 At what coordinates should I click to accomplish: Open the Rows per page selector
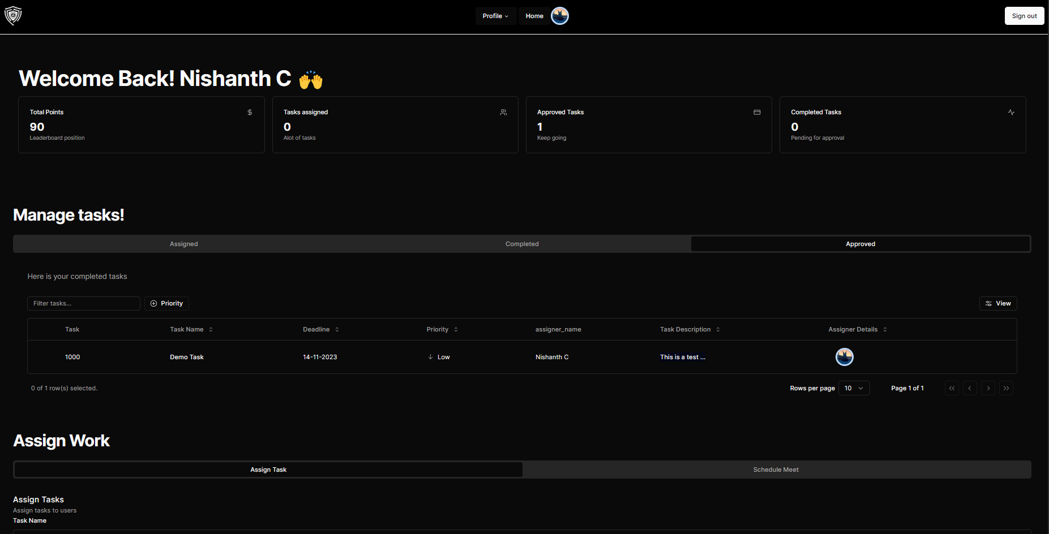(854, 388)
